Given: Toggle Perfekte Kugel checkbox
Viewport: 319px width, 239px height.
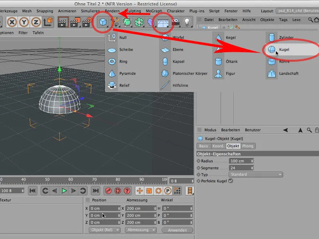Looking at the screenshot, I should [x=231, y=181].
